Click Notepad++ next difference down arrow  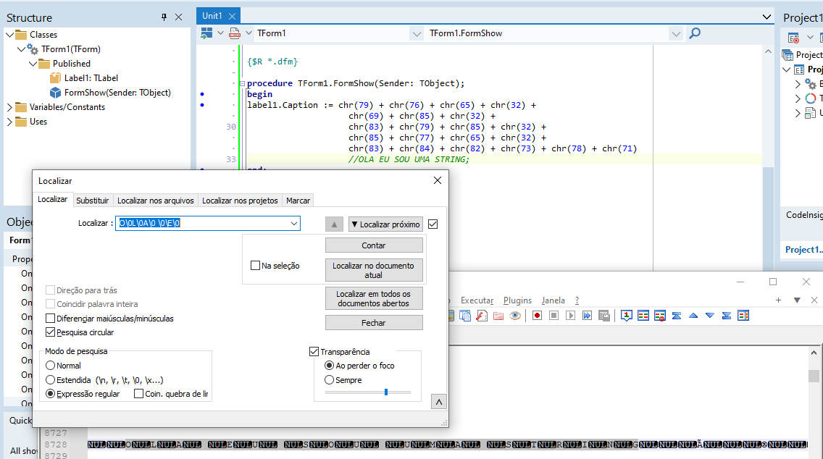pyautogui.click(x=710, y=315)
